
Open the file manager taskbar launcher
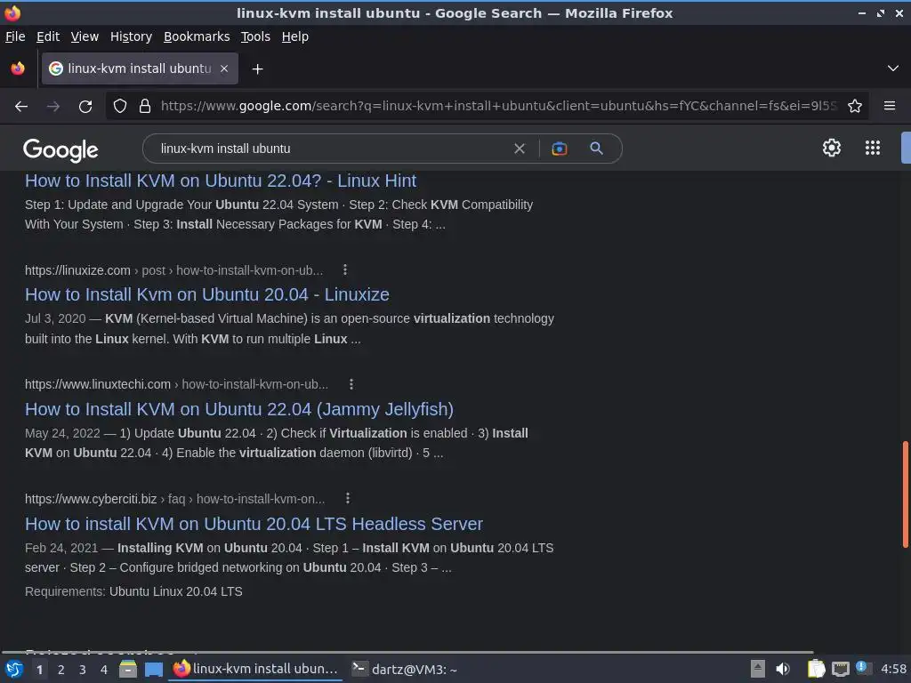click(x=128, y=669)
